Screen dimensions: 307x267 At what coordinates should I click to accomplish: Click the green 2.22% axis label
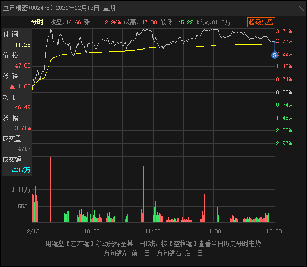pyautogui.click(x=284, y=130)
